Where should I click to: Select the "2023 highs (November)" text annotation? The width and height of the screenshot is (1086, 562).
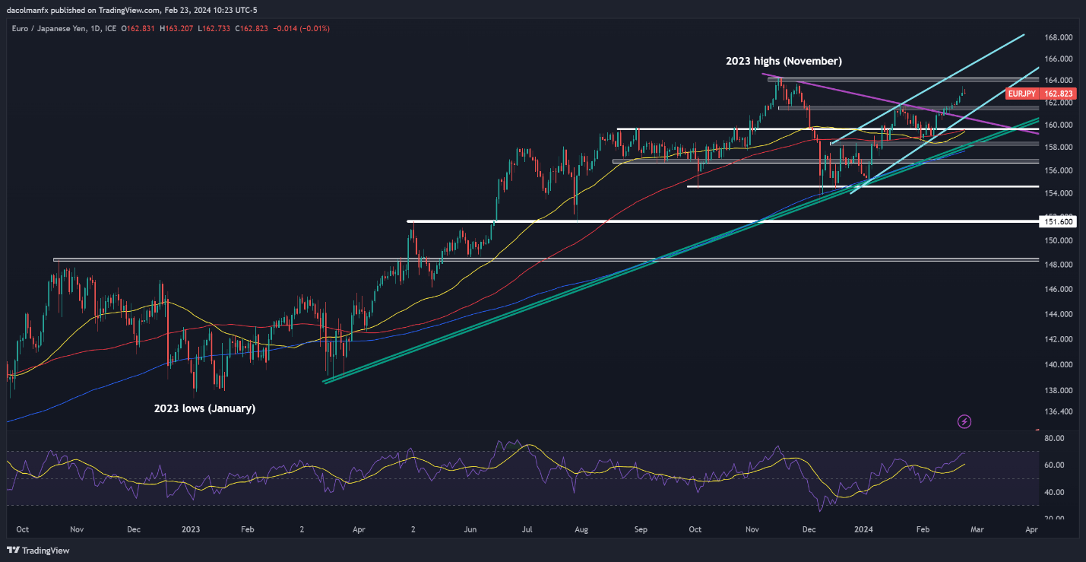tap(784, 61)
